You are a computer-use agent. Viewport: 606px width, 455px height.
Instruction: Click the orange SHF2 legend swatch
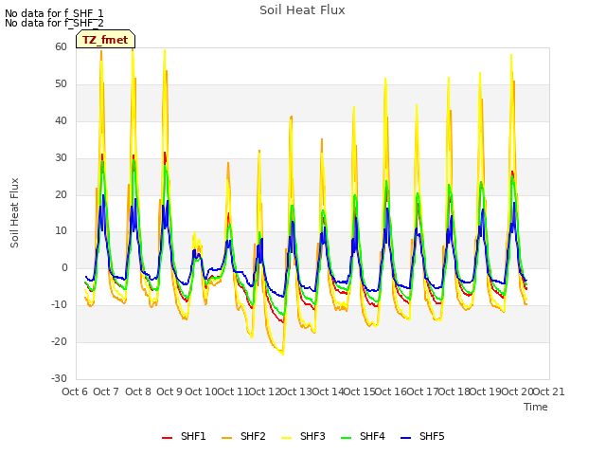point(226,437)
